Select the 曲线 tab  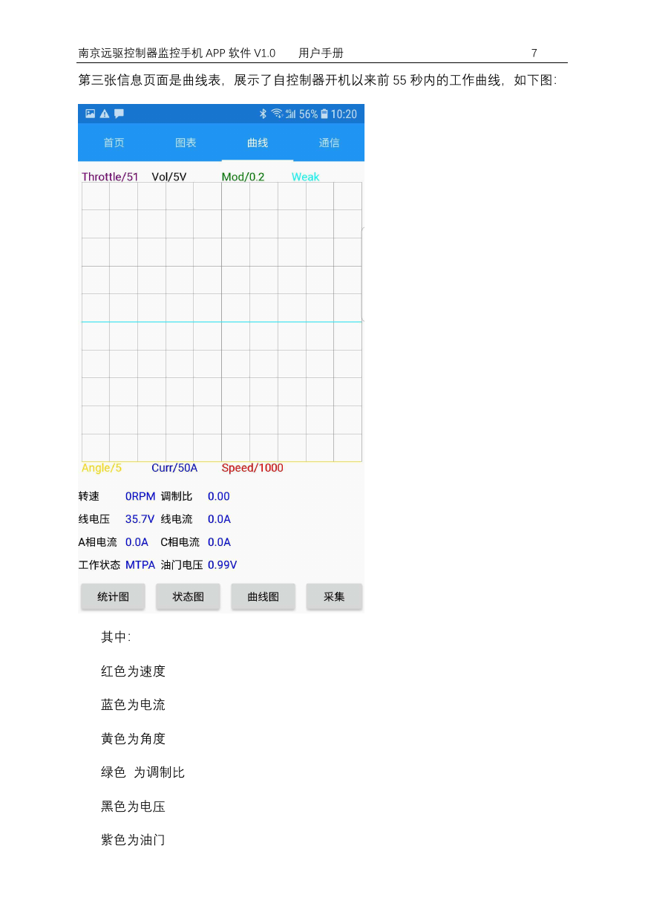pyautogui.click(x=258, y=143)
